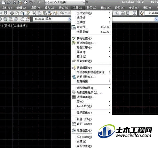Click the Undo icon in Standard toolbar
Screen dimensions: 158x148
62,13
